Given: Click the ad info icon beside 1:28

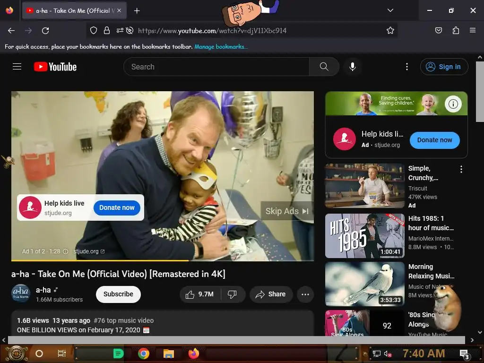Looking at the screenshot, I should coord(65,251).
